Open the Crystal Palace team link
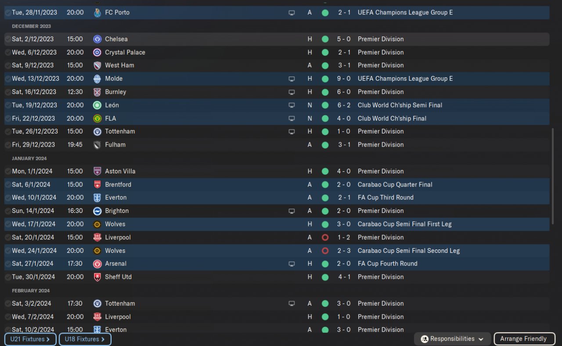The height and width of the screenshot is (346, 562). tap(125, 52)
